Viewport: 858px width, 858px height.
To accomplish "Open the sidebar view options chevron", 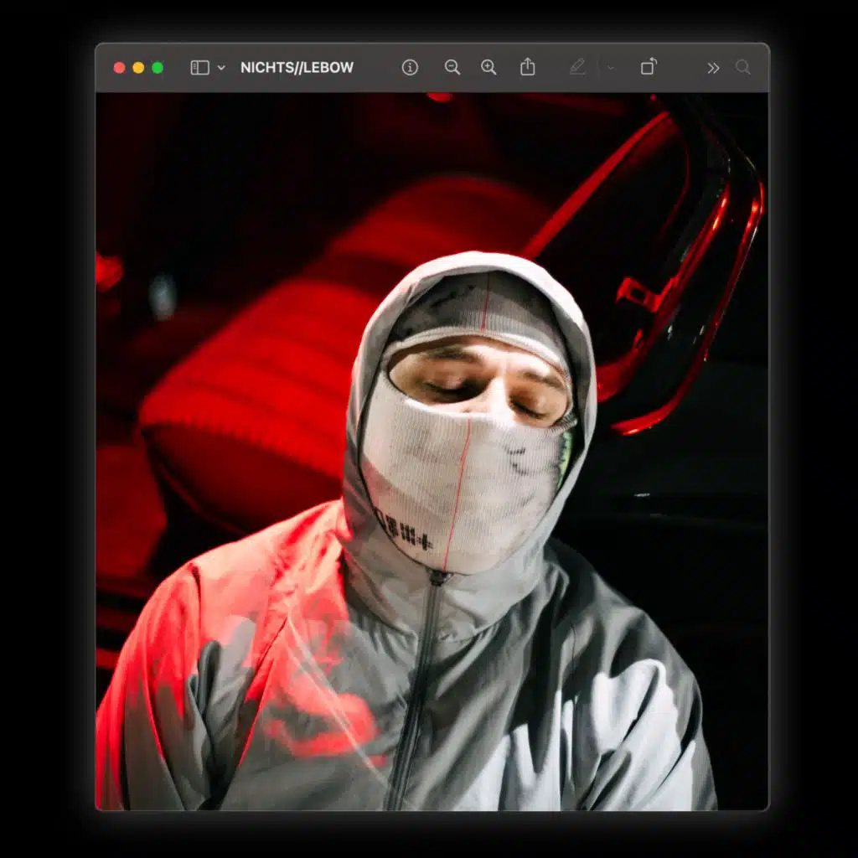I will [221, 68].
